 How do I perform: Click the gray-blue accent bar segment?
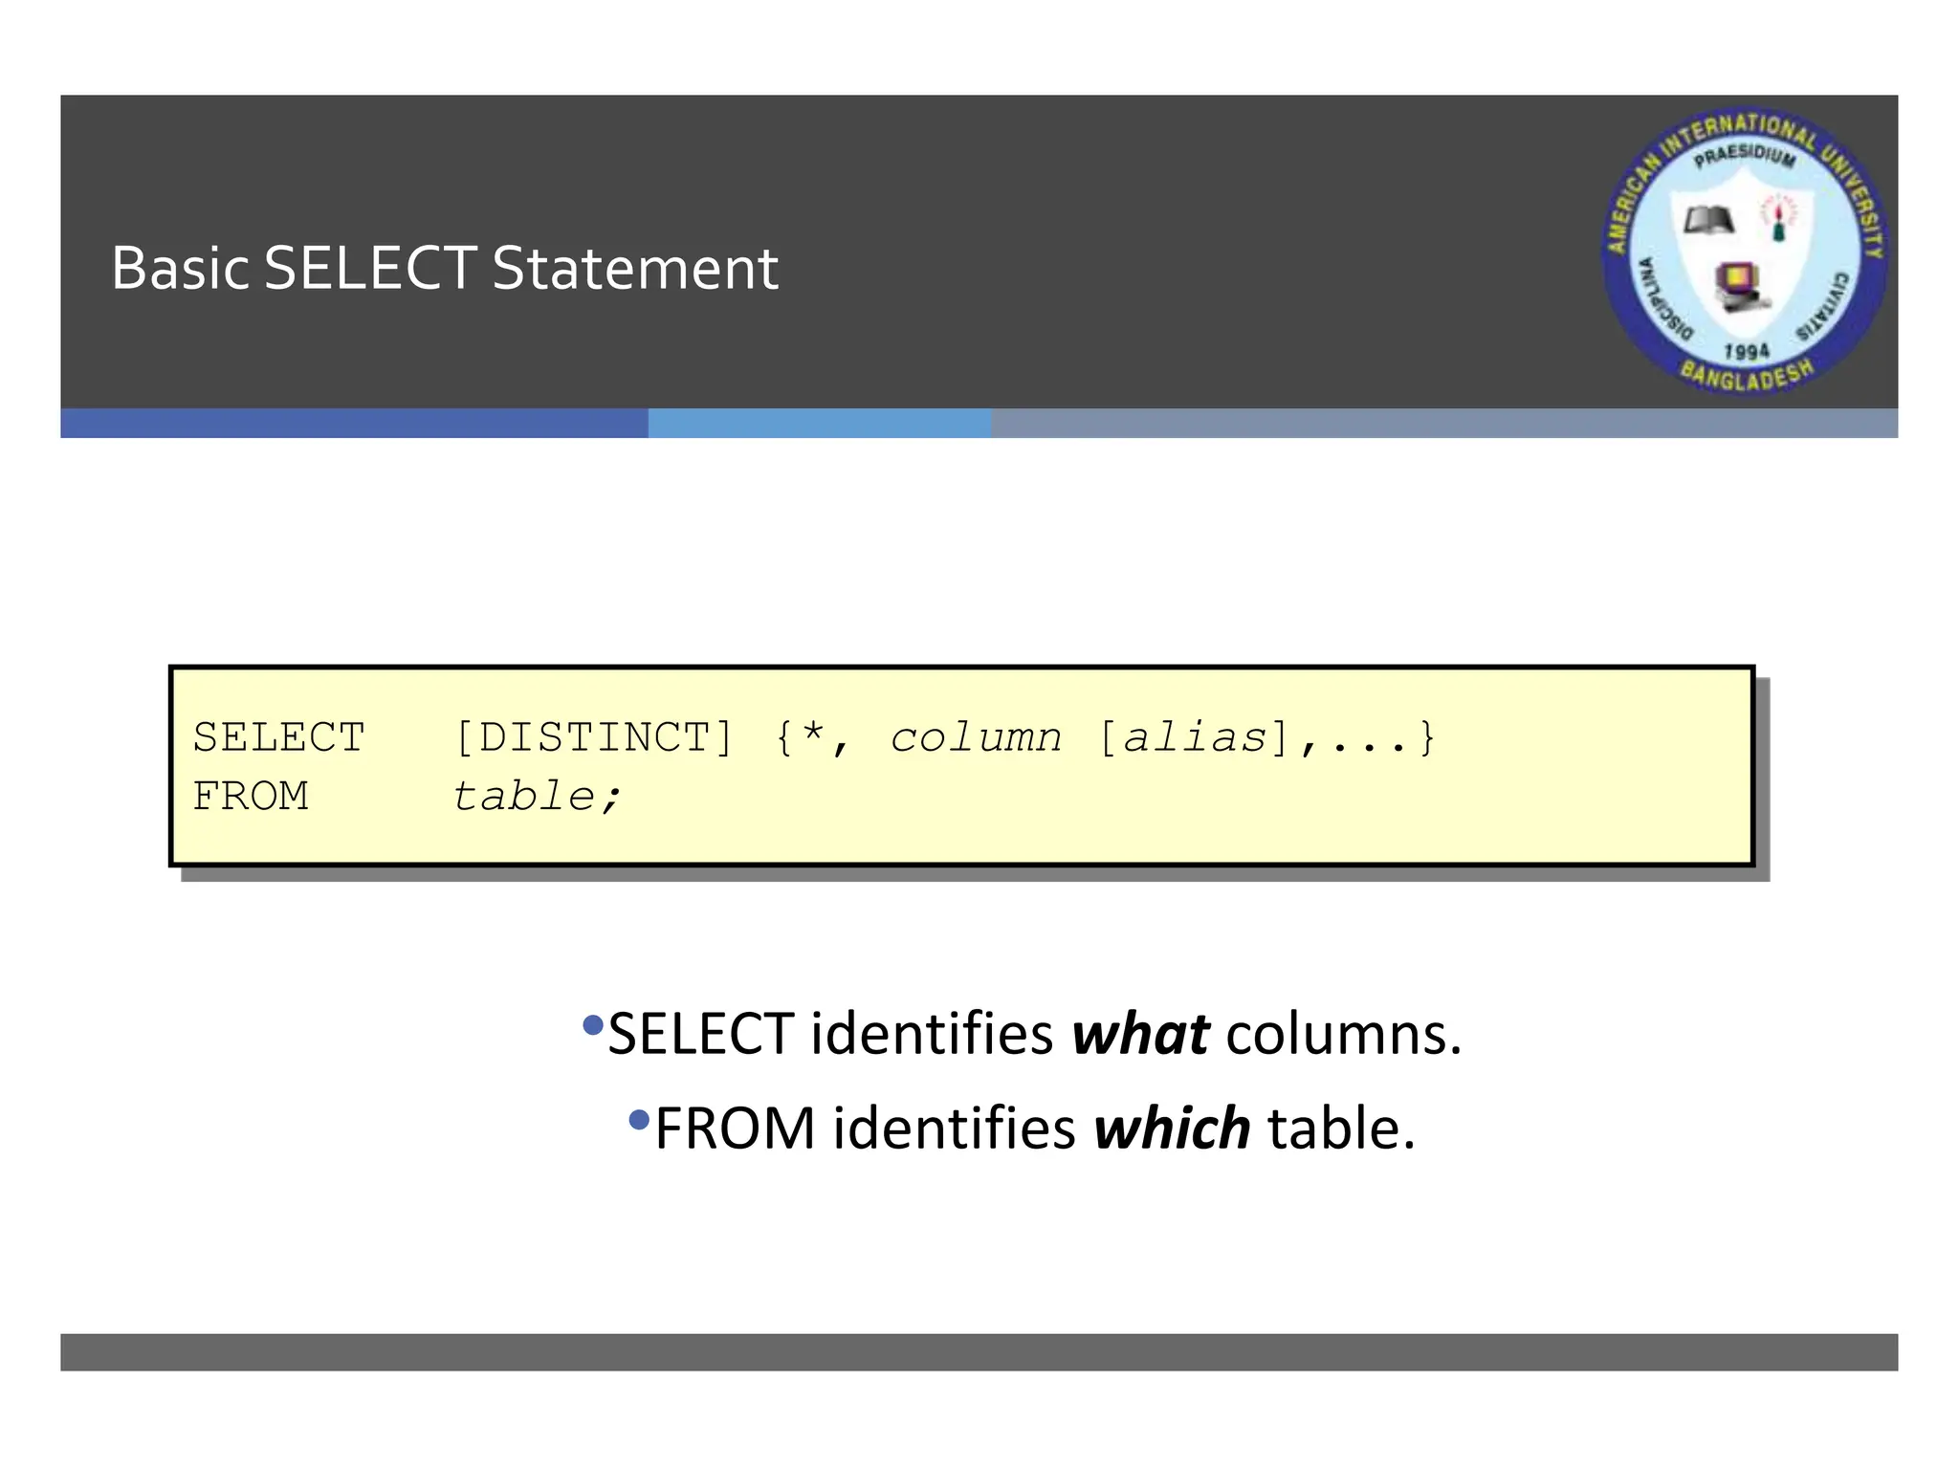coord(1443,424)
